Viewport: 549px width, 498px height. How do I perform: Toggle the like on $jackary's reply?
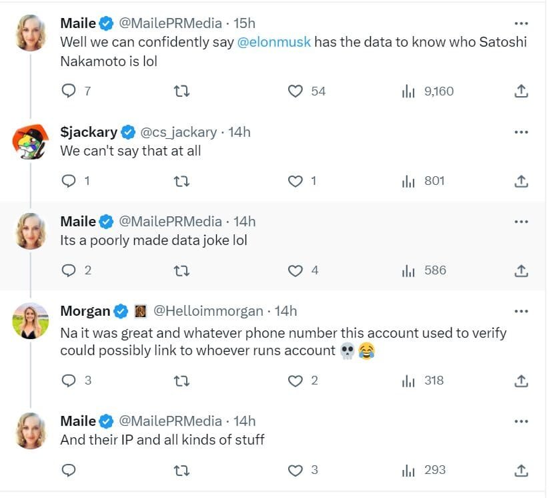[294, 180]
